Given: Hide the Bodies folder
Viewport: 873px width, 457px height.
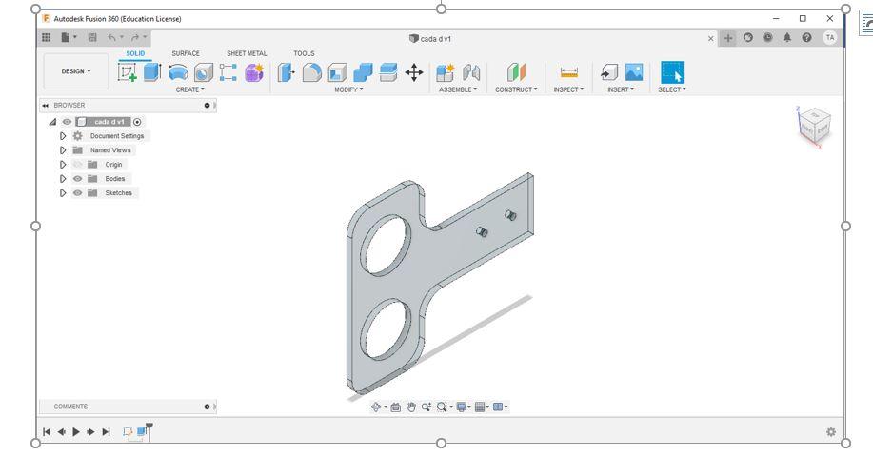Looking at the screenshot, I should (77, 179).
